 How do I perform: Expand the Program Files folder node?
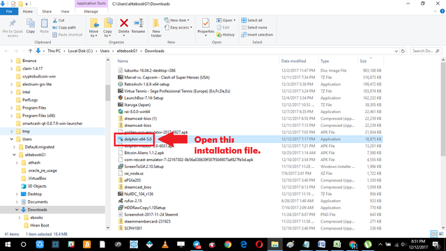tap(11, 108)
